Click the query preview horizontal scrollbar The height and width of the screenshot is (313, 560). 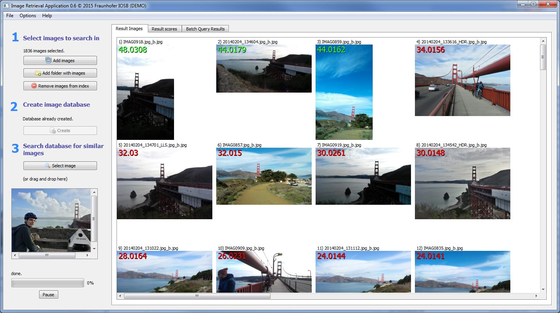[x=47, y=255]
